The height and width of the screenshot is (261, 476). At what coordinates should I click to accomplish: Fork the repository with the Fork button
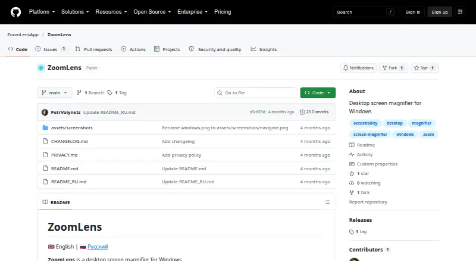[x=393, y=68]
